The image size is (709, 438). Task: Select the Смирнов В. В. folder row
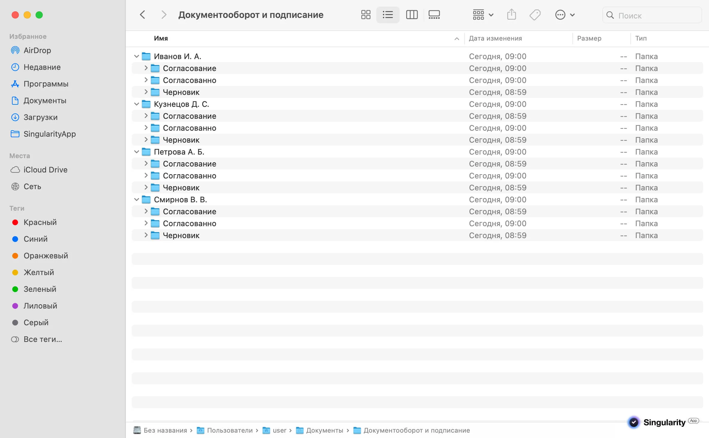417,199
